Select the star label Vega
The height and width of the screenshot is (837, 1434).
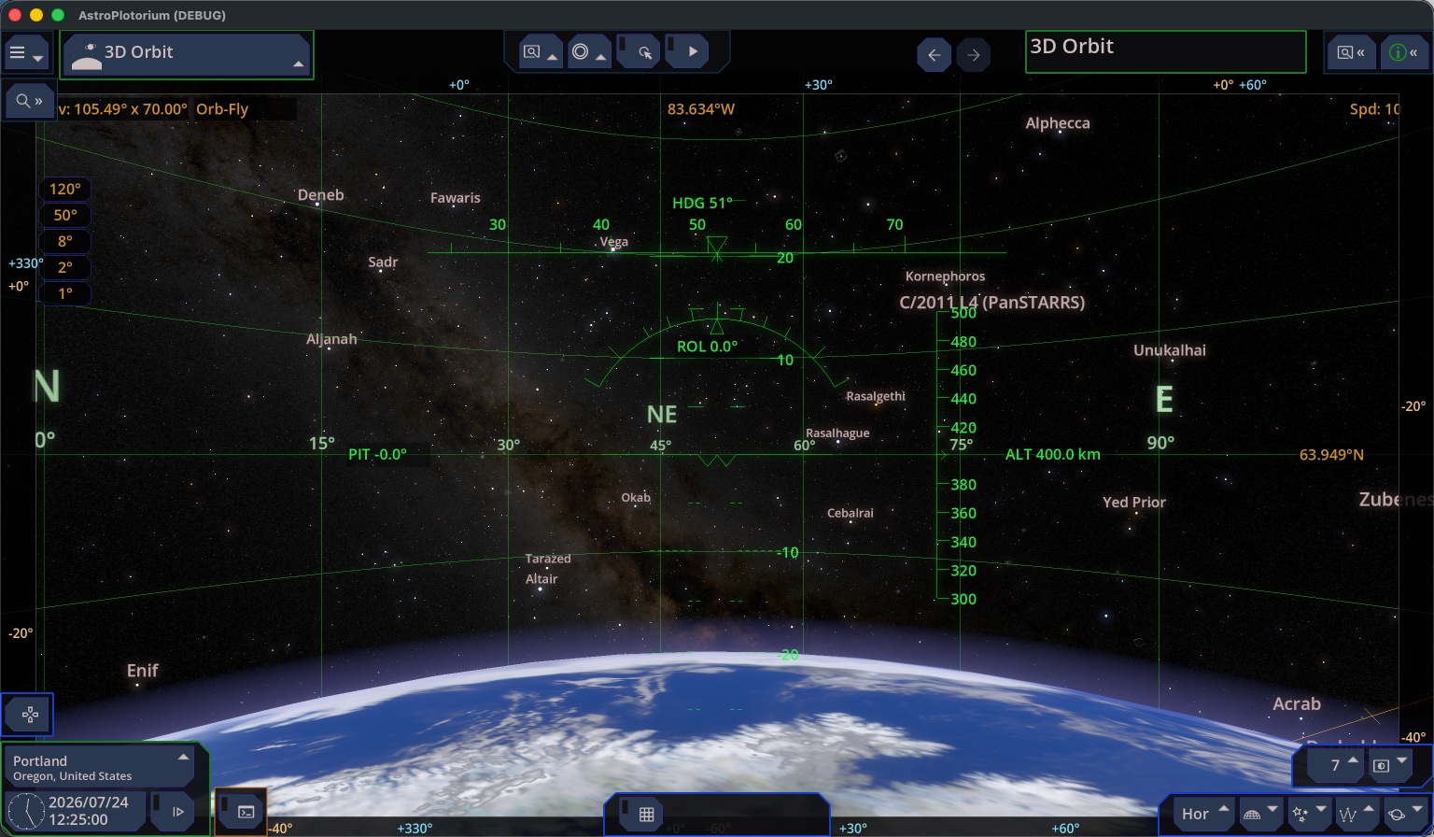(x=613, y=242)
